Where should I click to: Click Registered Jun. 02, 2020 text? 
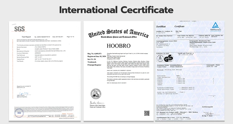click(97, 56)
